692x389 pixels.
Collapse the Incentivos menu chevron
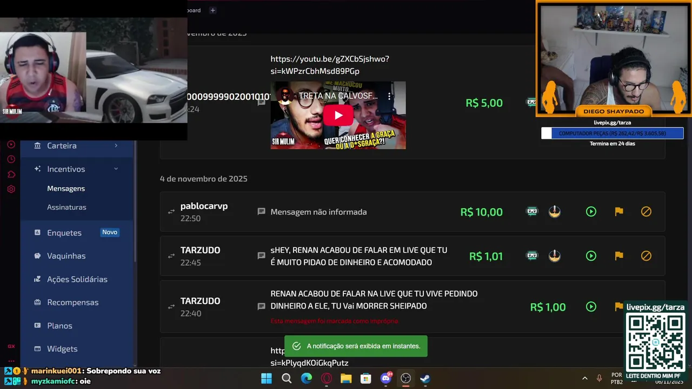pyautogui.click(x=116, y=169)
